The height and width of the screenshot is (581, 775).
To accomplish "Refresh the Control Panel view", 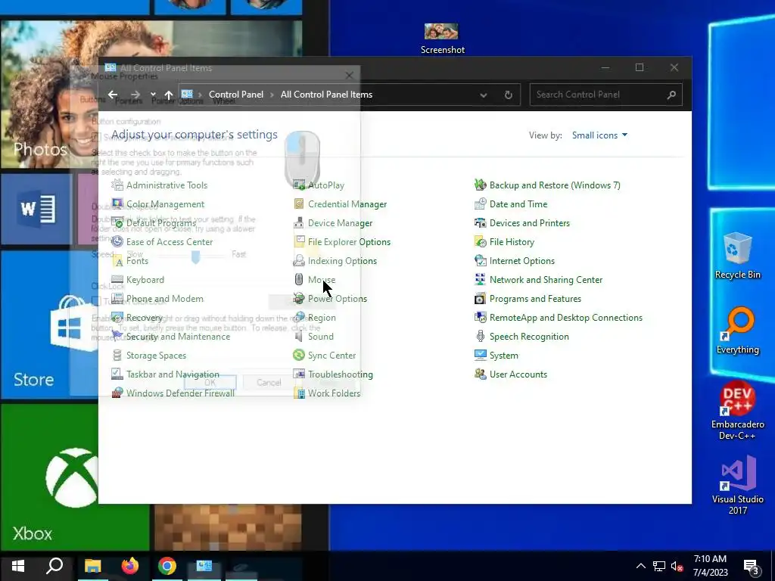I will tap(508, 95).
